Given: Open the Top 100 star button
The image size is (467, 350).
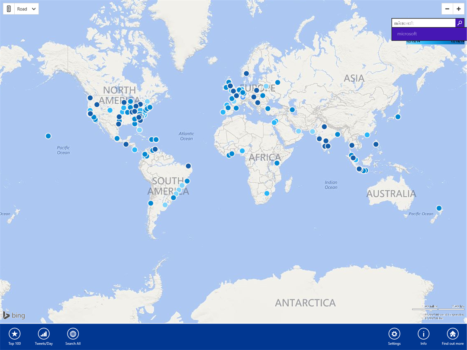Looking at the screenshot, I should [x=15, y=337].
